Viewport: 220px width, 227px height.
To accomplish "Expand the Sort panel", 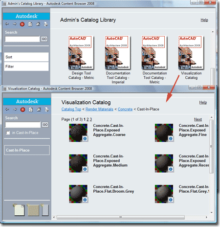I will click(x=26, y=57).
